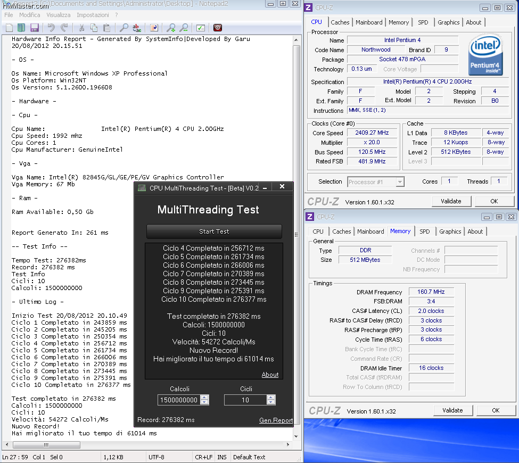Click the Scheme check-mark icon in Notepad2
519x463 pixels.
(x=201, y=28)
